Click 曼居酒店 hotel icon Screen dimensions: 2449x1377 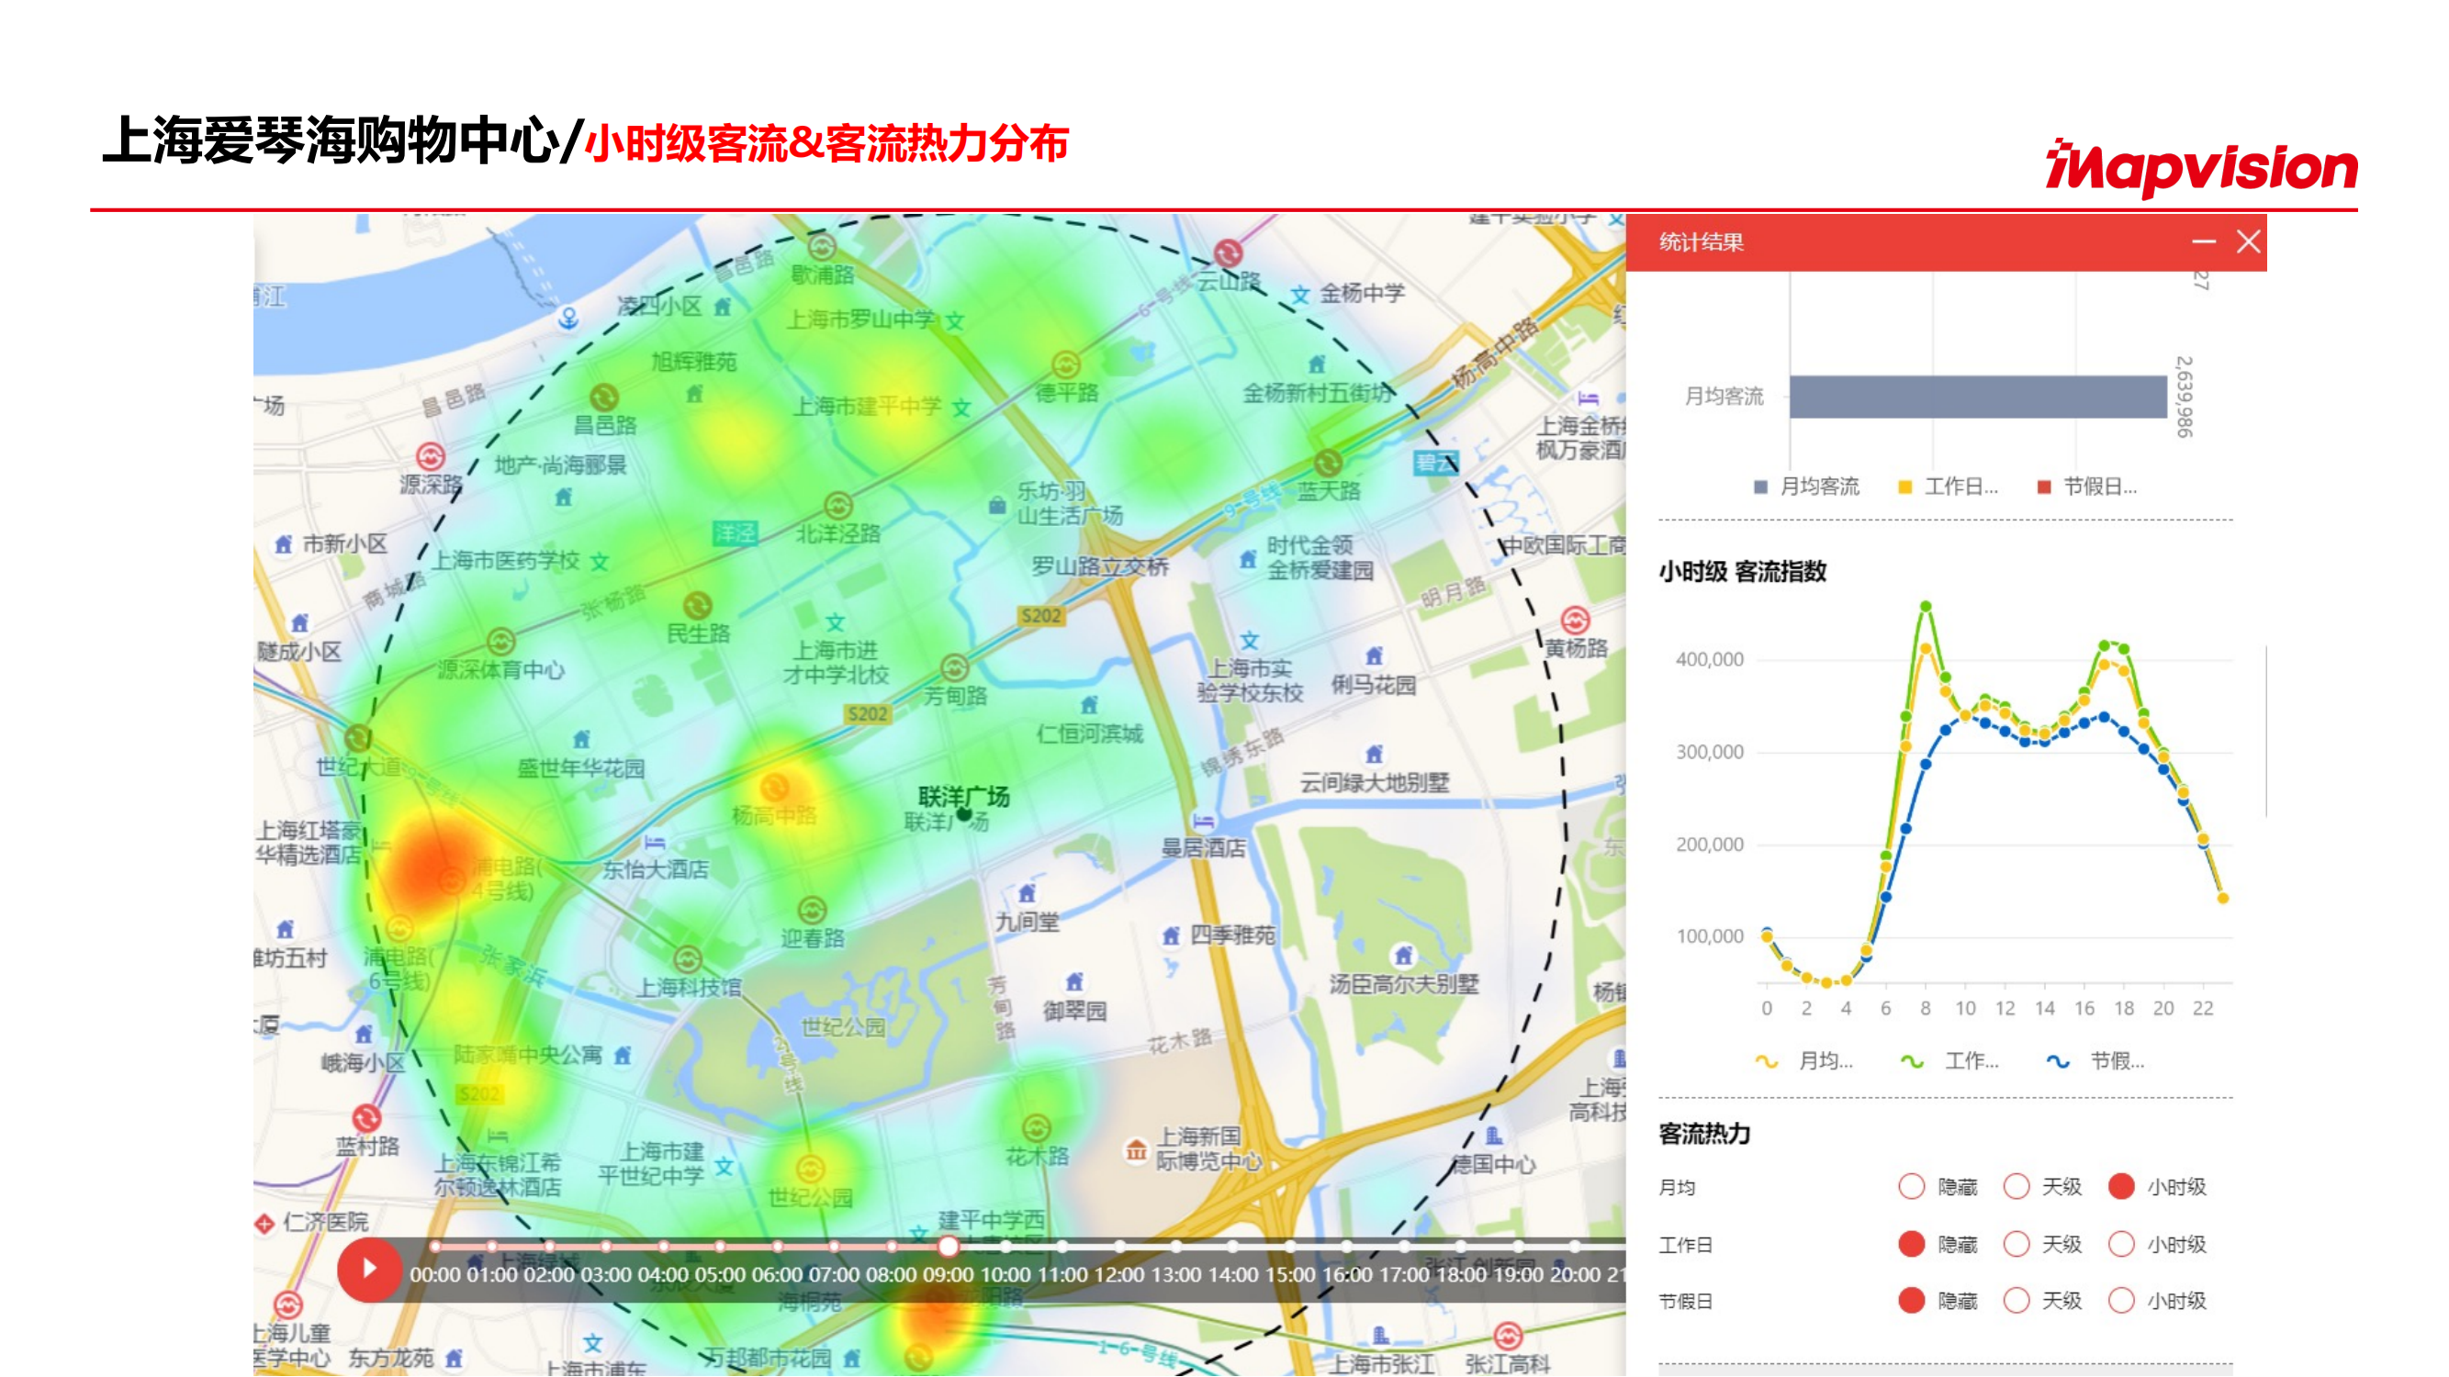[1204, 820]
